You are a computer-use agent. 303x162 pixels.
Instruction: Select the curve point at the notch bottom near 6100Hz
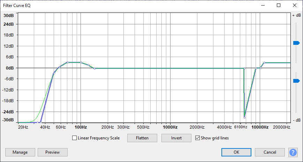[x=245, y=118]
